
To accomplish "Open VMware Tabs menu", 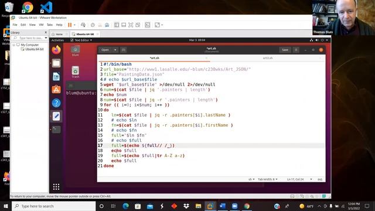I will coord(50,25).
